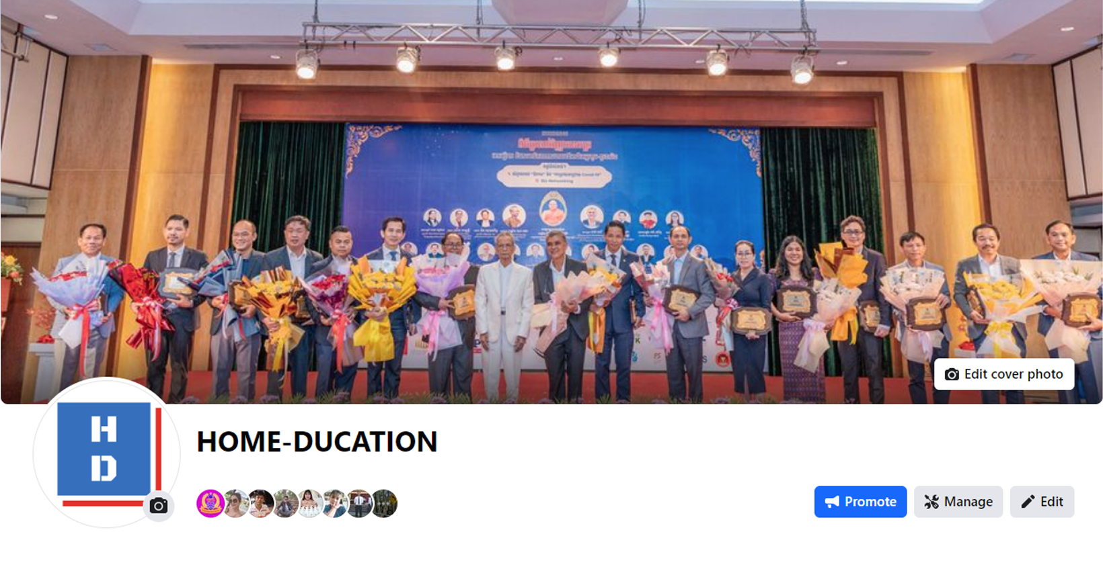
Task: Select the avatar of the woman in the white dress
Action: pyautogui.click(x=310, y=503)
